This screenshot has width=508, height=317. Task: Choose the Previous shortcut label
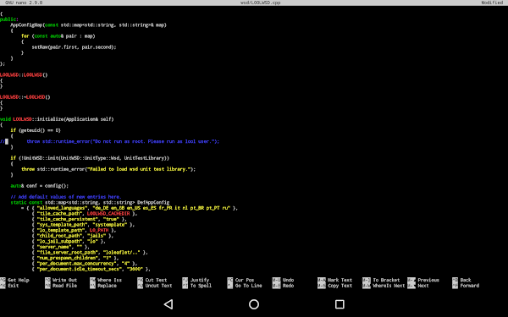tap(428, 280)
